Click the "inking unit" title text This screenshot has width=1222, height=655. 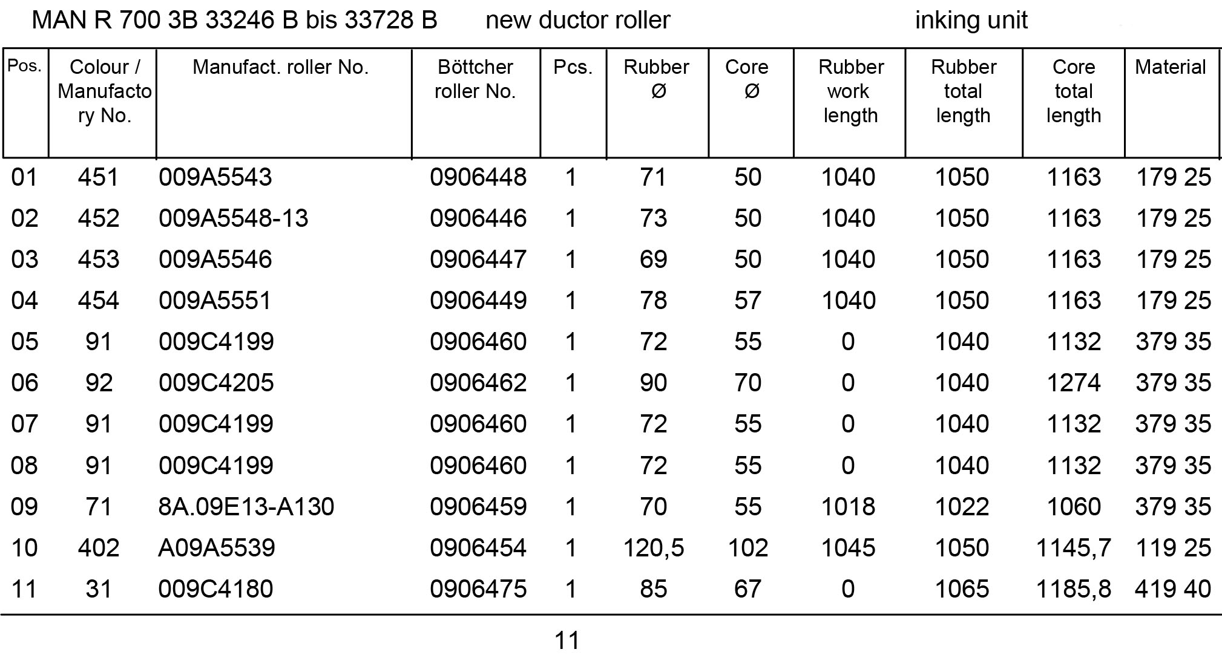tap(971, 21)
